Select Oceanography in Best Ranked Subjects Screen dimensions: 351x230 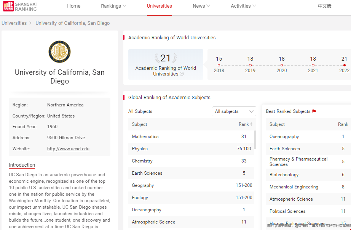pos(284,137)
